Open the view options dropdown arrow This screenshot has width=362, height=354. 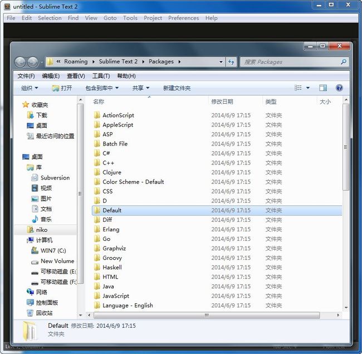pos(308,88)
